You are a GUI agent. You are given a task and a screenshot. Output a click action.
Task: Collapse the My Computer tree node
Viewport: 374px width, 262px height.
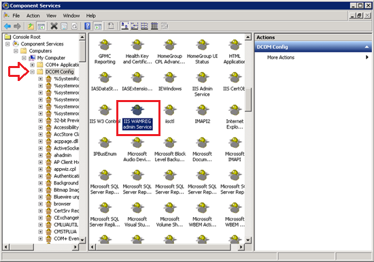[24, 58]
